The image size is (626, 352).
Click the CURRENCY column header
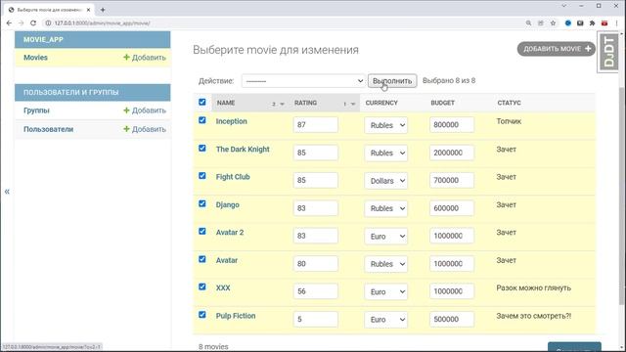coord(381,103)
